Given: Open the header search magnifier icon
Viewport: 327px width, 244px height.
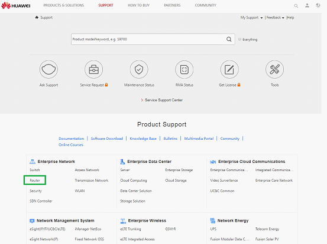Looking at the screenshot, I should tap(296, 6).
